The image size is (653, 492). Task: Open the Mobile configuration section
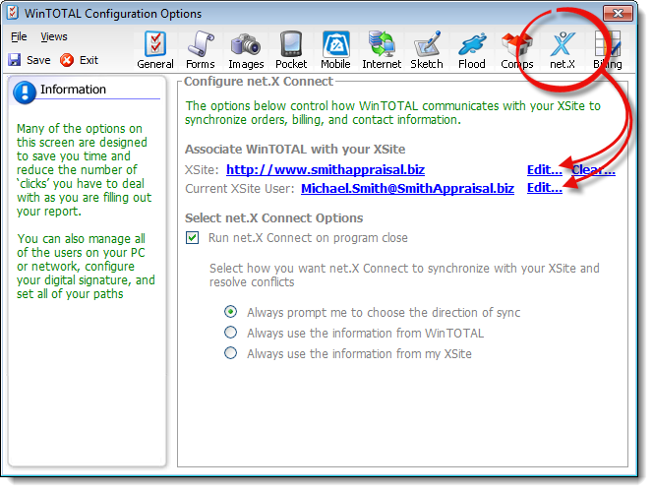(335, 50)
